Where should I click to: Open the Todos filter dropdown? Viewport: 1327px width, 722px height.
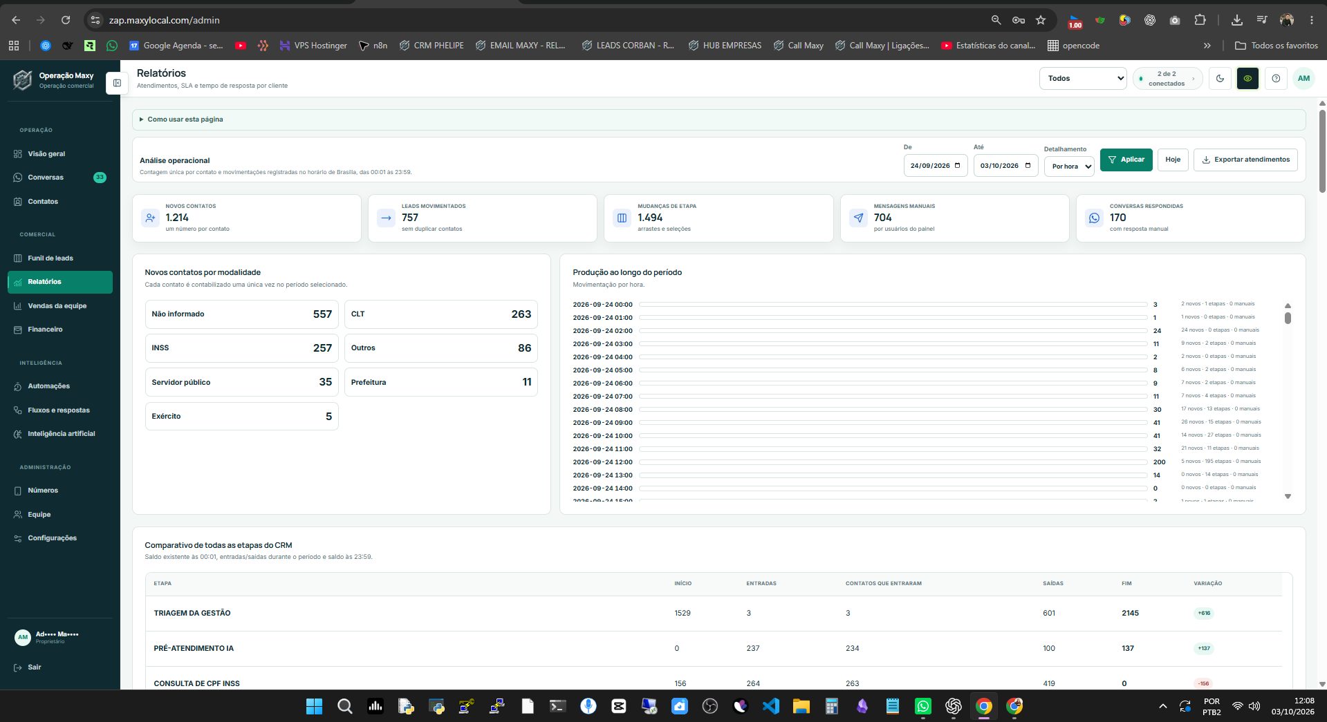tap(1083, 79)
